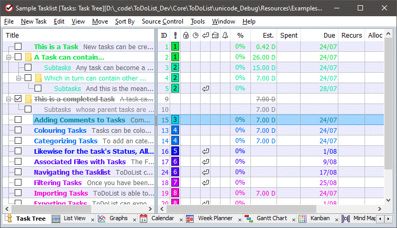Open the Source Control menu

tap(162, 21)
